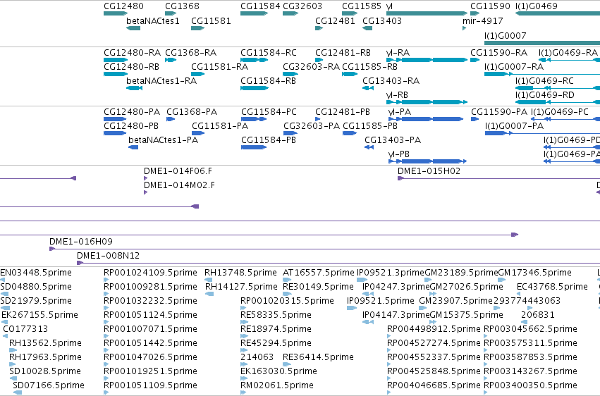
Task: Click transcript l(1)G0469-RC
Action: pyautogui.click(x=558, y=88)
